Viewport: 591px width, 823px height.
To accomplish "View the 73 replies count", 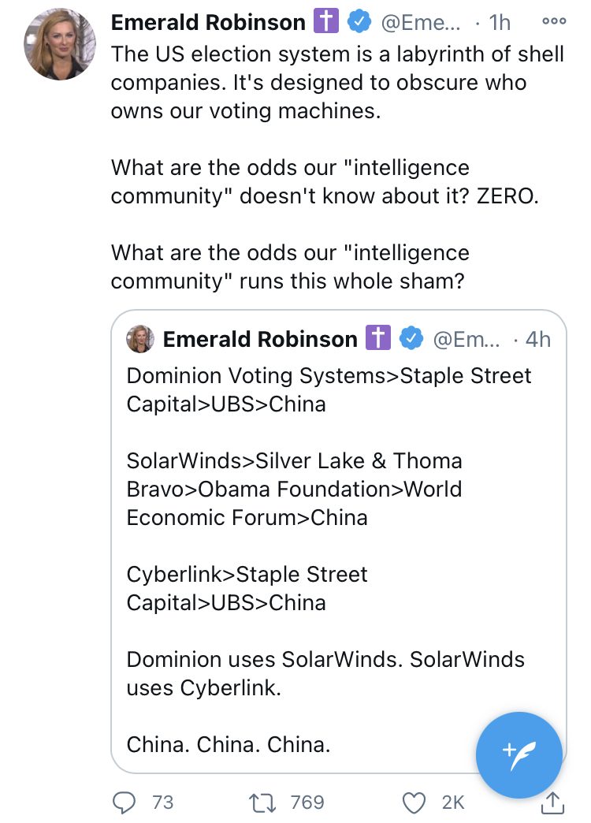I will [x=162, y=802].
